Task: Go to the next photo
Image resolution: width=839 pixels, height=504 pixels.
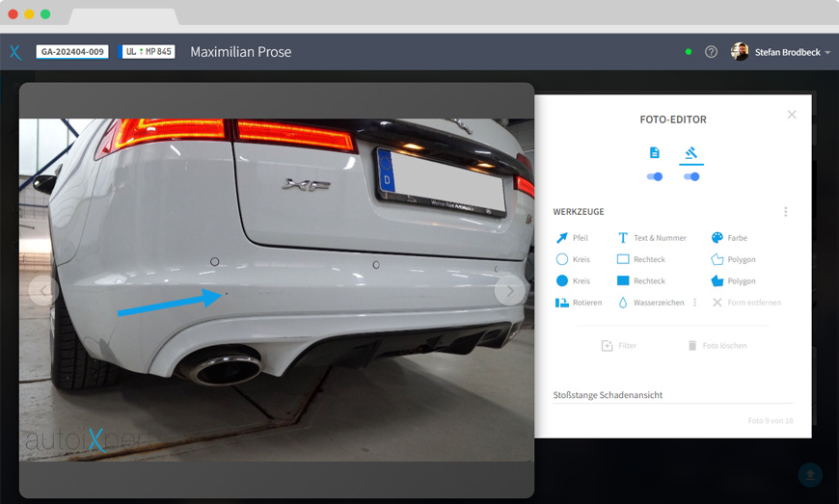Action: click(x=510, y=291)
